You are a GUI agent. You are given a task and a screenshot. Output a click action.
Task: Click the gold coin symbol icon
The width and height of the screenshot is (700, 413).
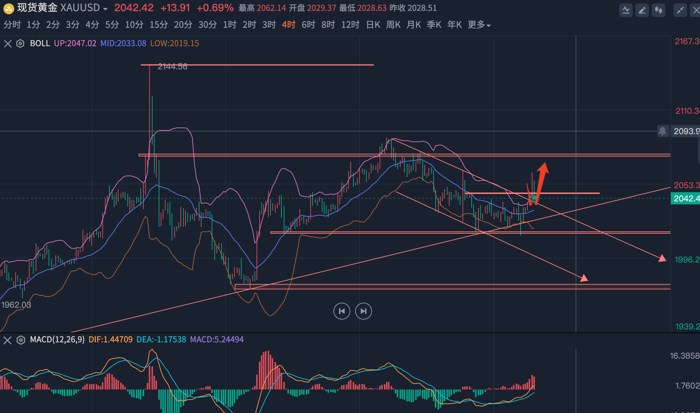click(x=8, y=8)
